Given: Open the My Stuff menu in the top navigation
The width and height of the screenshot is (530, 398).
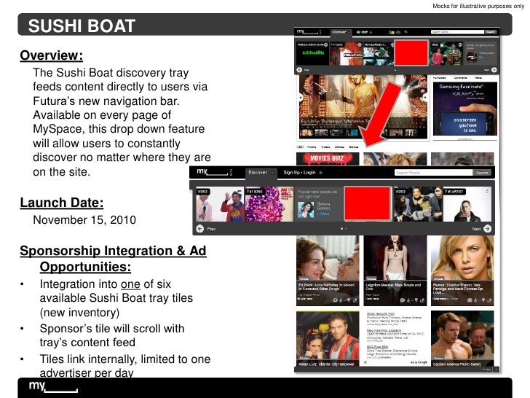Looking at the screenshot, I should click(x=362, y=32).
